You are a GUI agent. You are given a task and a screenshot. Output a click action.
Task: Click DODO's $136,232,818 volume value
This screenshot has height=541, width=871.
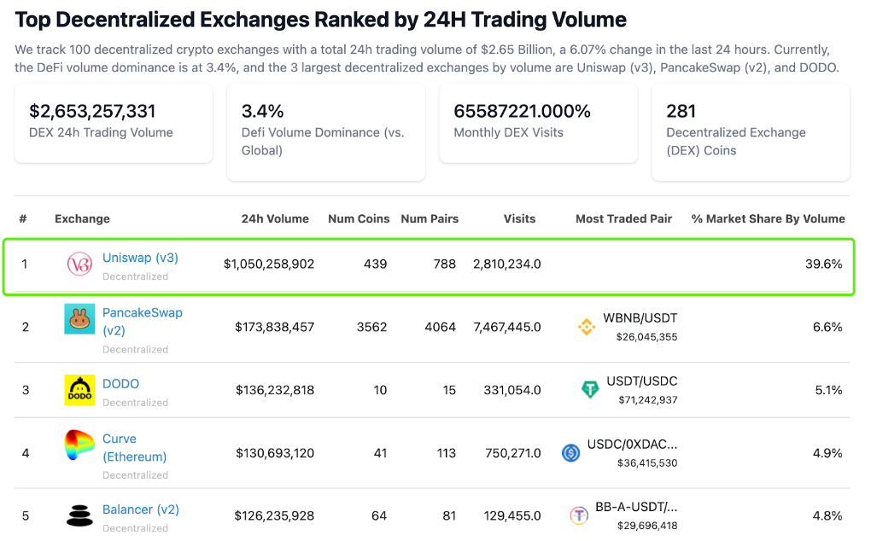click(x=275, y=390)
